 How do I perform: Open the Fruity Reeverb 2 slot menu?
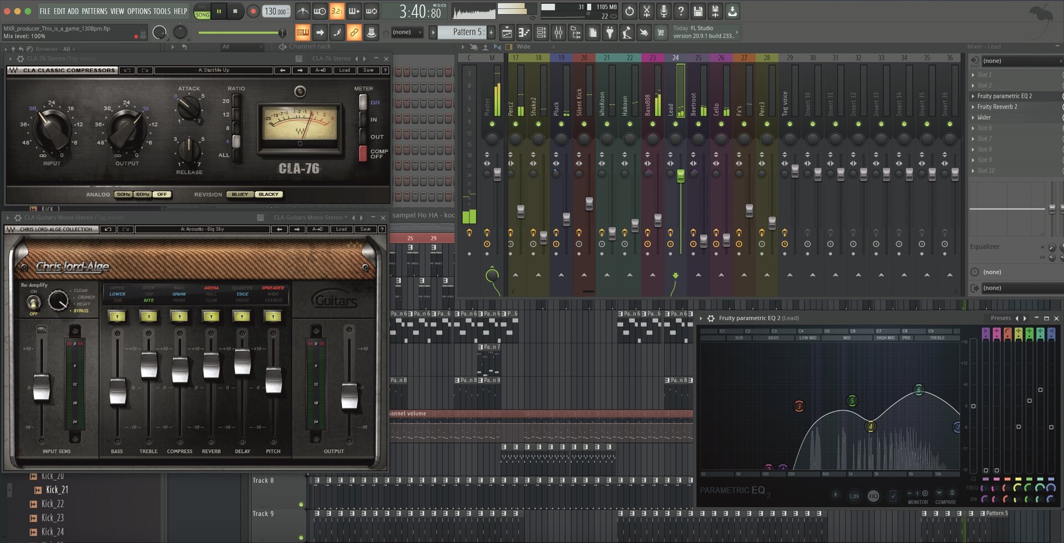point(974,107)
